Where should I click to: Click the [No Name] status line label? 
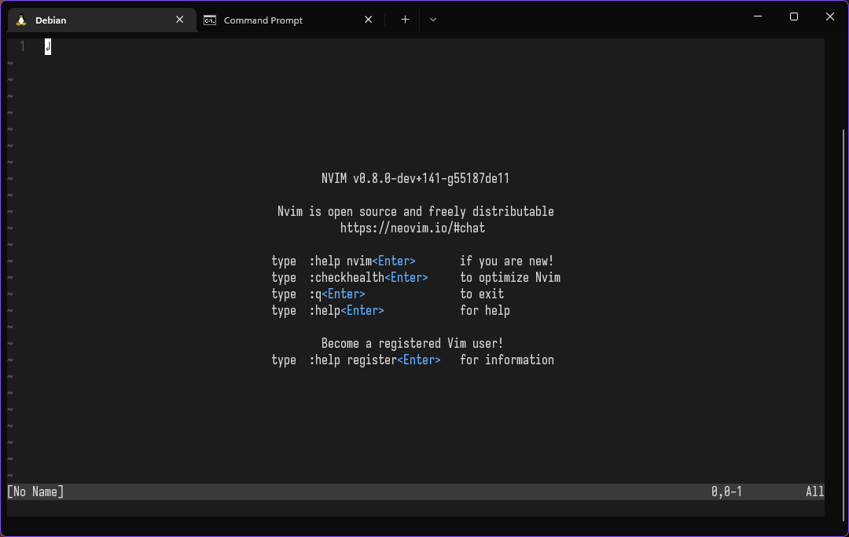(35, 491)
